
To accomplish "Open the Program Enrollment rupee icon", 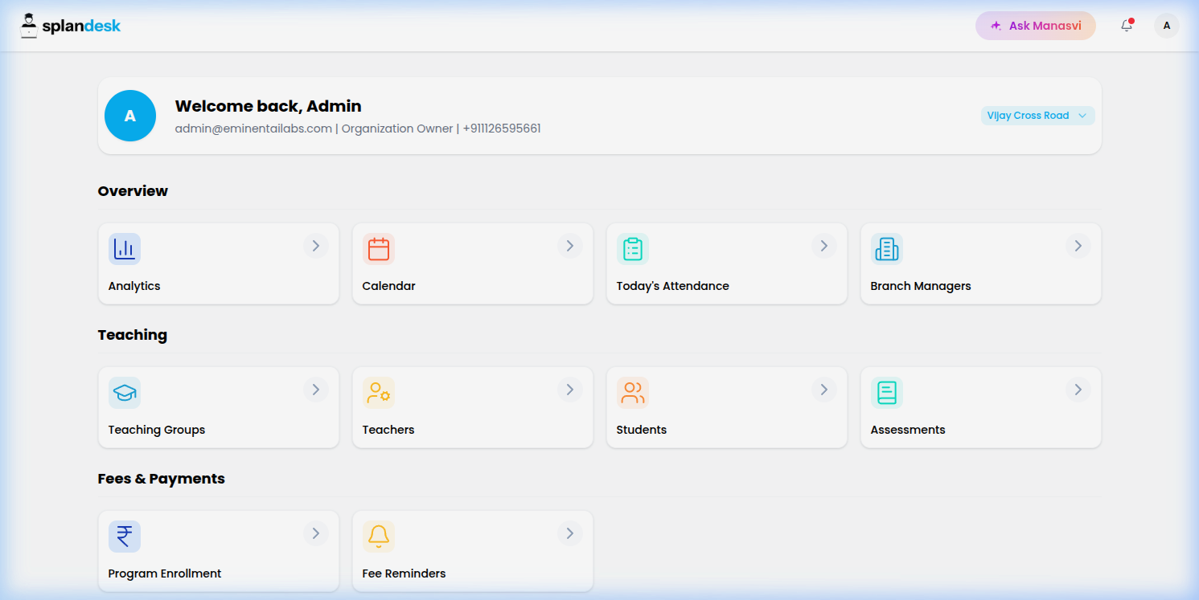I will point(125,537).
